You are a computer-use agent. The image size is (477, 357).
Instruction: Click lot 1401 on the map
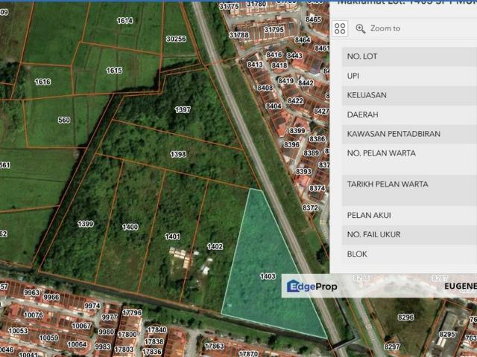[x=172, y=237]
